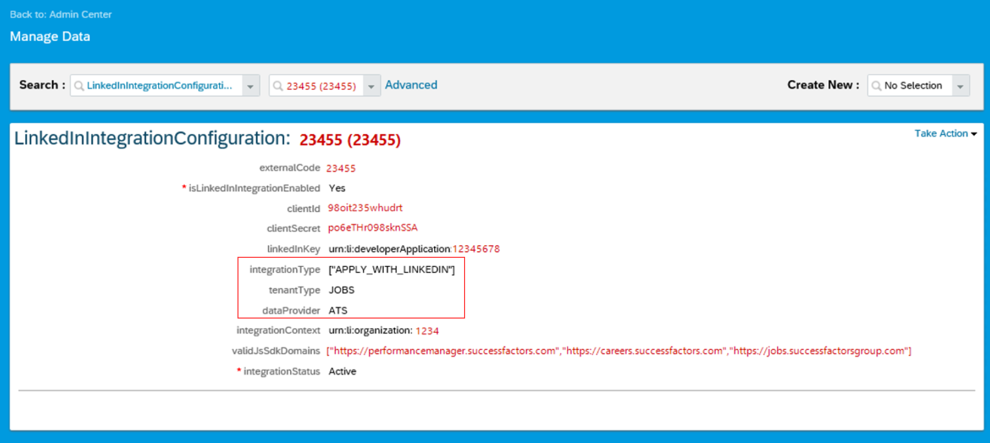Click the externalCode field label
Image resolution: width=990 pixels, height=443 pixels.
tap(289, 168)
